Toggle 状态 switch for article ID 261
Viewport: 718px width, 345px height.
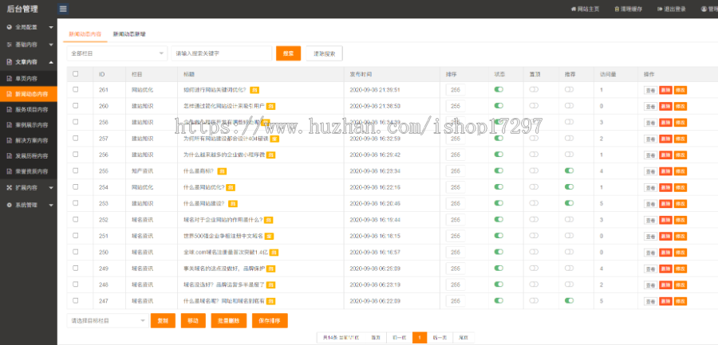point(499,90)
